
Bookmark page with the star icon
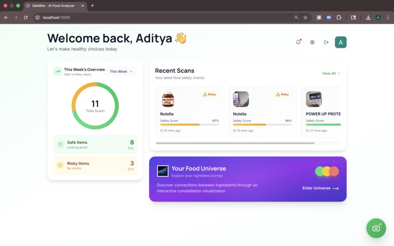coord(306,18)
